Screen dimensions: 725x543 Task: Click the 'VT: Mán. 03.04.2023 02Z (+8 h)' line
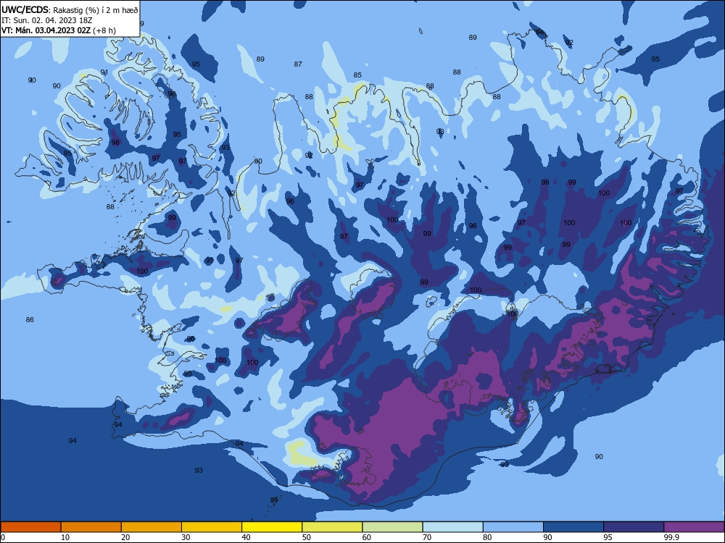point(59,30)
